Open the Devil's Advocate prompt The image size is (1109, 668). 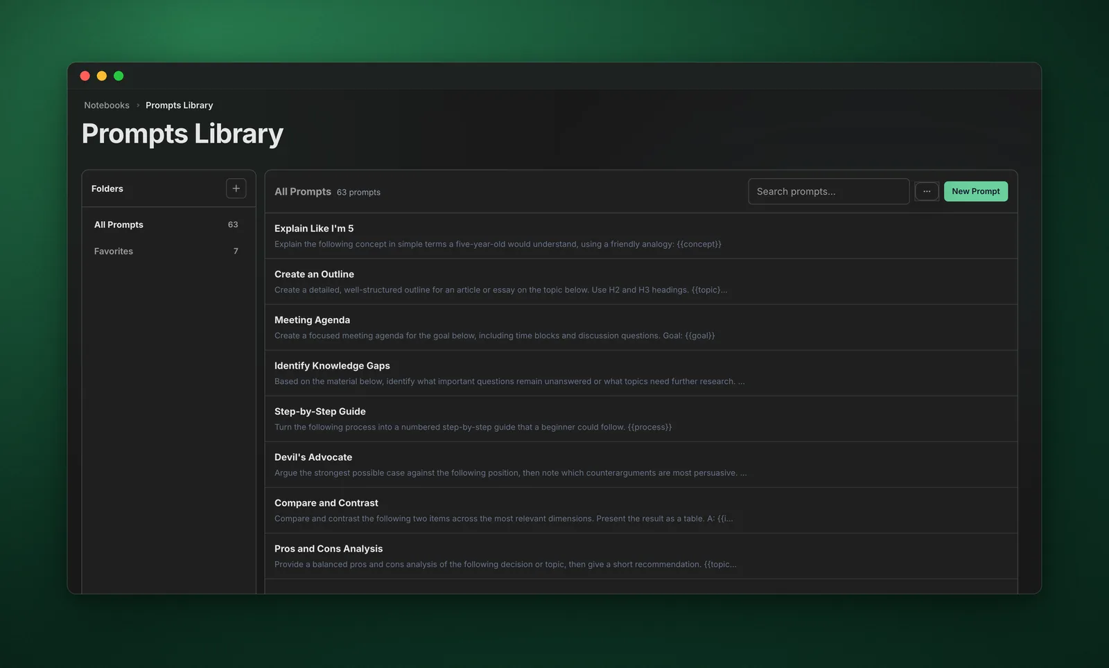click(641, 464)
